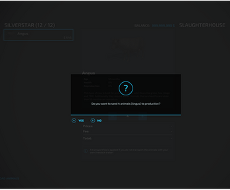The image size is (230, 190).
Task: Click the transport fee notice text
Action: 129,151
